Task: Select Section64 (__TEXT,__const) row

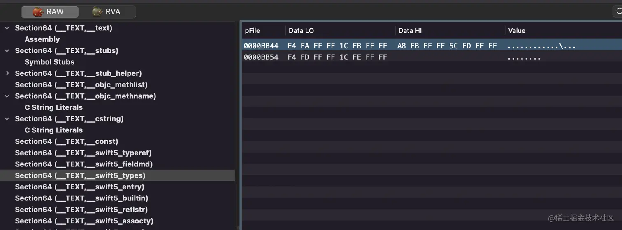Action: point(117,141)
